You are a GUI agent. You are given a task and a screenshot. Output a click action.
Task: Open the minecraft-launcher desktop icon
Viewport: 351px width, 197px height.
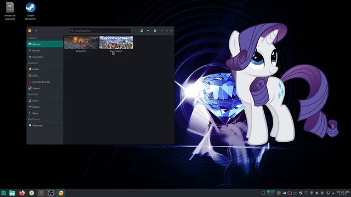tap(10, 11)
